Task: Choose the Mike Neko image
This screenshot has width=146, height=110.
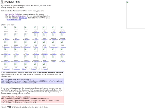Action: (26, 65)
